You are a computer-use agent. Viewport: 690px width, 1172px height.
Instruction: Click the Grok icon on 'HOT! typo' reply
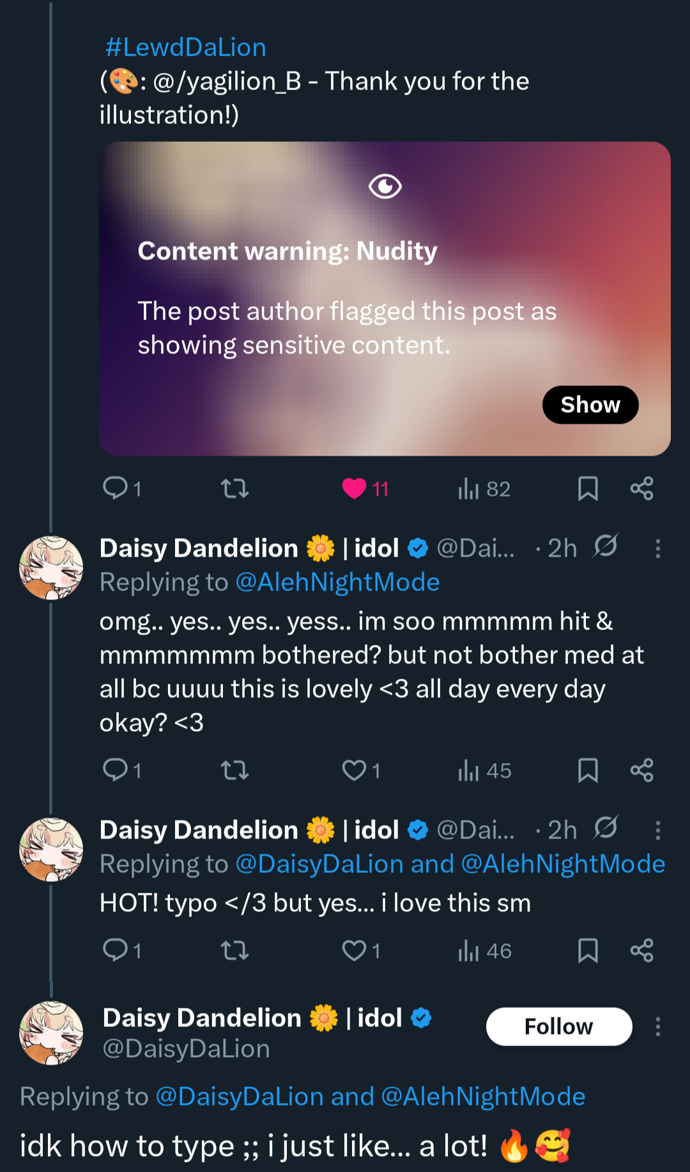pos(605,829)
